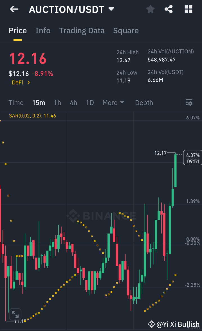Add AUCTION/USDT to favorites via star
Viewport: 202px width, 331px height.
click(150, 9)
